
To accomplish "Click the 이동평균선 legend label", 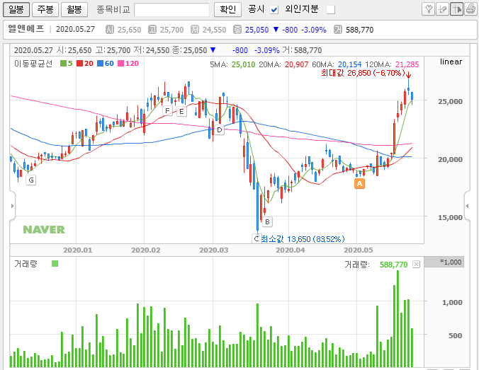I will (x=33, y=64).
